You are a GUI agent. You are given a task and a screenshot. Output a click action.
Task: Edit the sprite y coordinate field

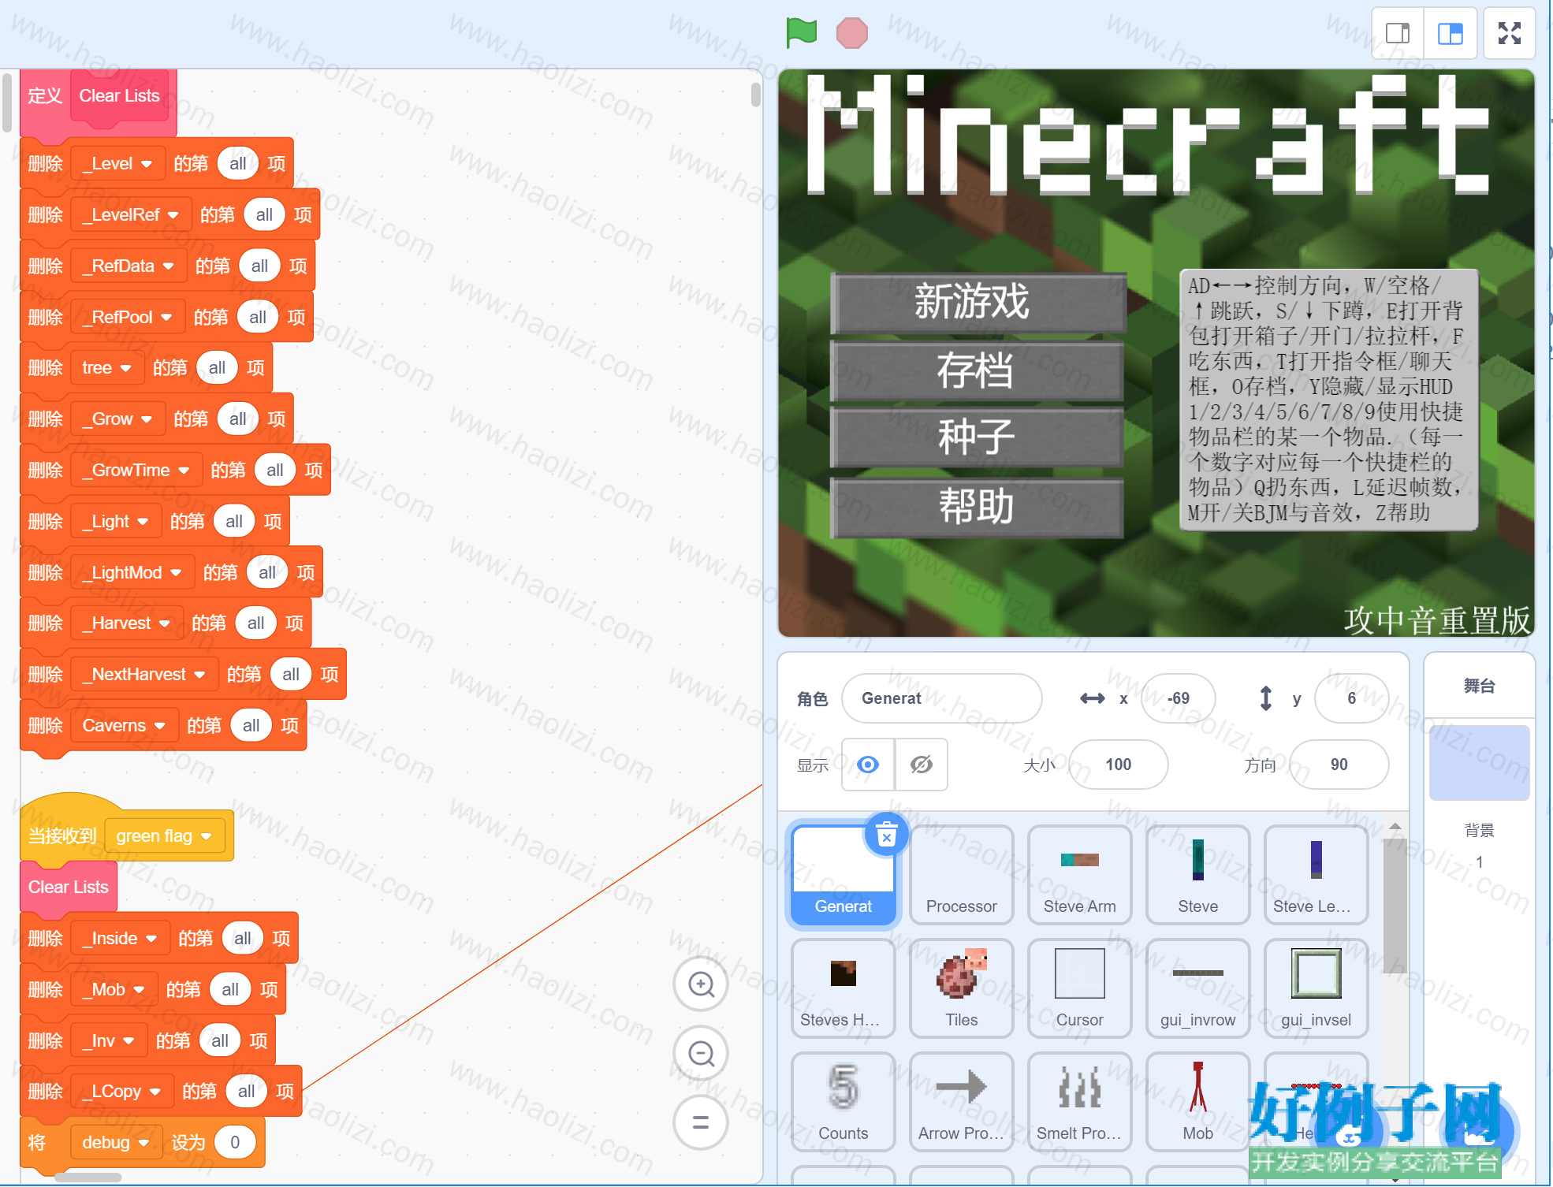coord(1351,698)
